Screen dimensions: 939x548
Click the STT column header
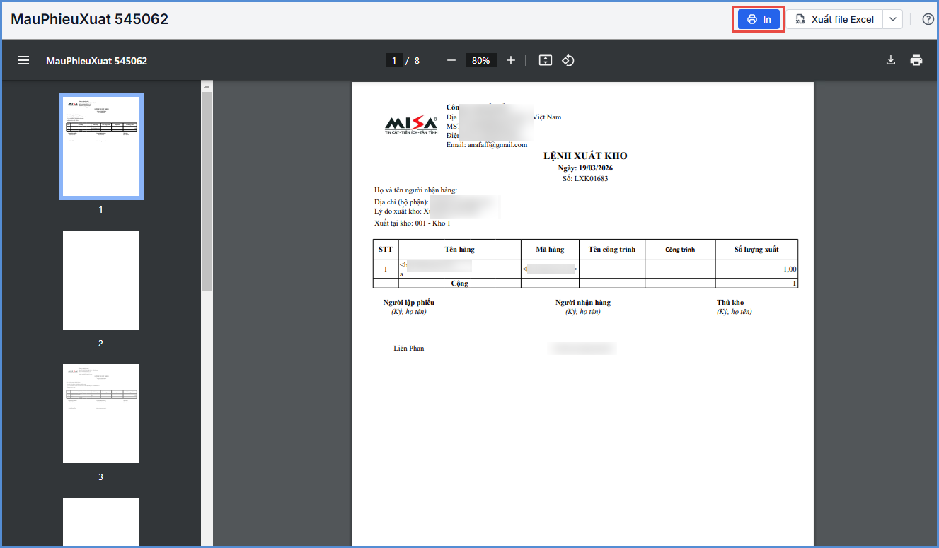[x=386, y=250]
